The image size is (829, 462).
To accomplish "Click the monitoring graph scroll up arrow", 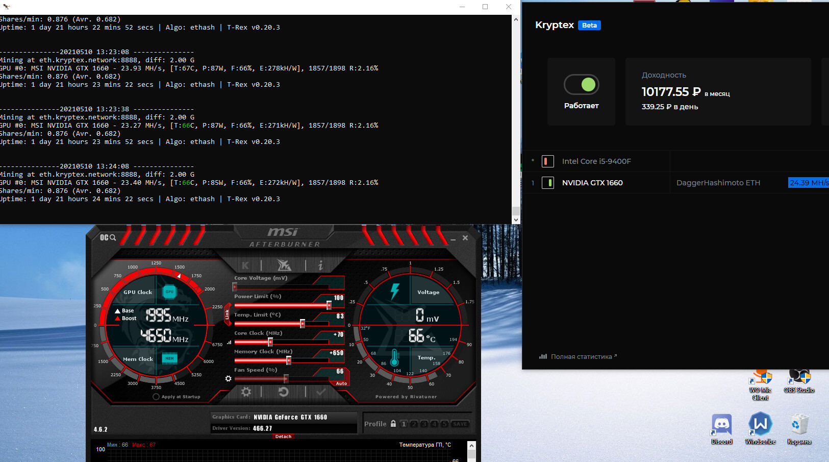I will click(471, 446).
